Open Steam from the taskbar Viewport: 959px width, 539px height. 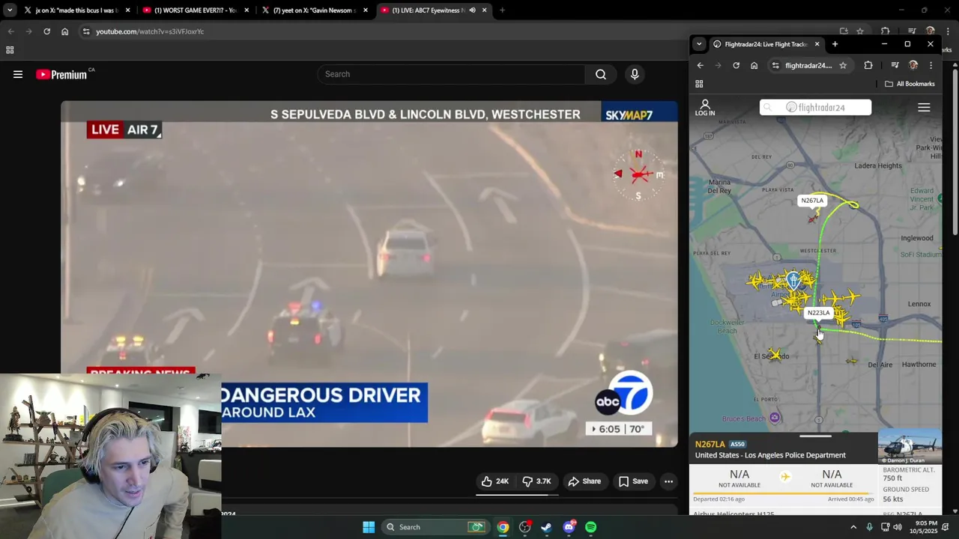pyautogui.click(x=546, y=527)
